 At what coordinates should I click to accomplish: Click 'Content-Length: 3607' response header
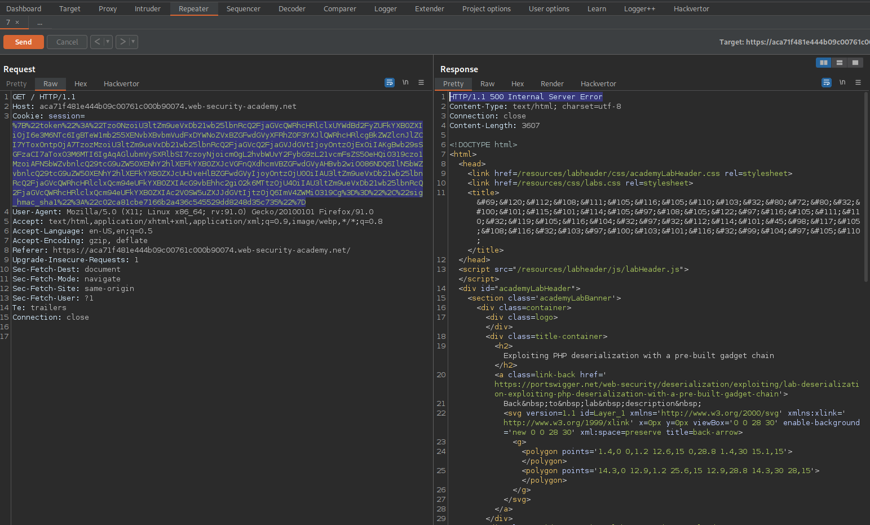[494, 125]
